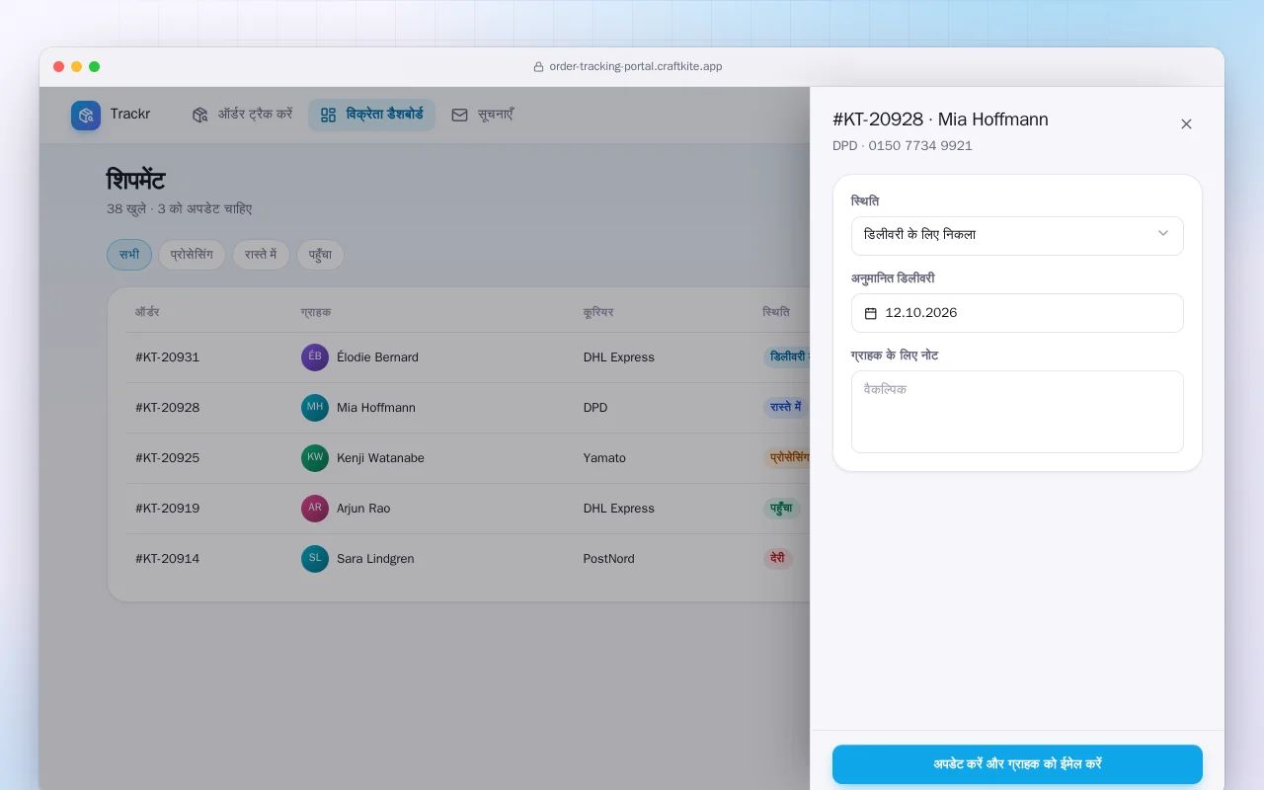The width and height of the screenshot is (1264, 790).
Task: Open the विक्रेता डैशबोर्ड tab
Action: click(371, 115)
